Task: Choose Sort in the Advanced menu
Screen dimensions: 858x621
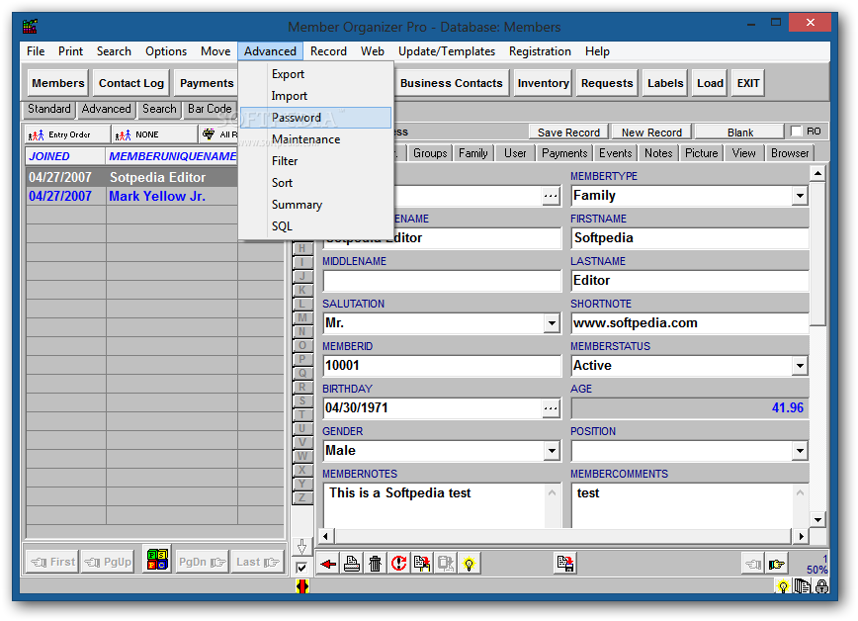Action: pos(315,183)
